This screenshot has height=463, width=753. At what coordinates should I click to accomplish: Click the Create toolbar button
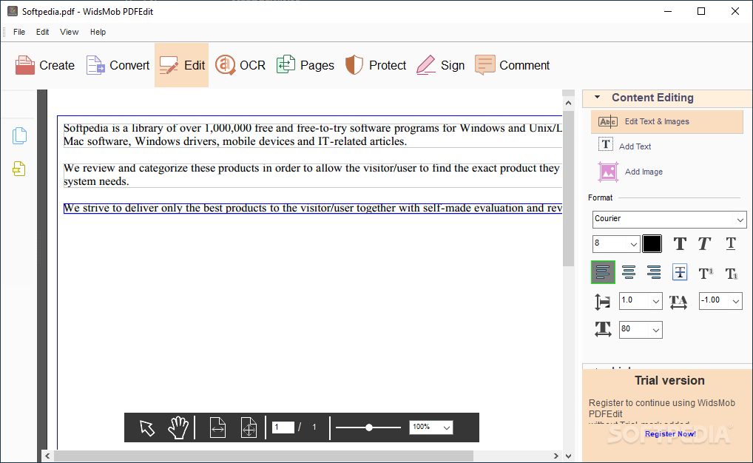(44, 65)
